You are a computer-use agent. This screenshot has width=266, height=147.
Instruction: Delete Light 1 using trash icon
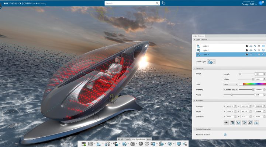click(259, 46)
